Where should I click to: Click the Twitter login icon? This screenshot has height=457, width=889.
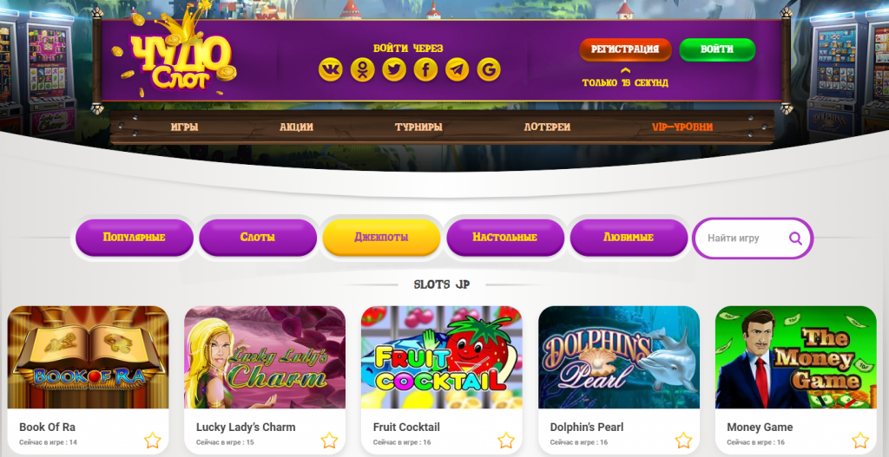(x=394, y=69)
